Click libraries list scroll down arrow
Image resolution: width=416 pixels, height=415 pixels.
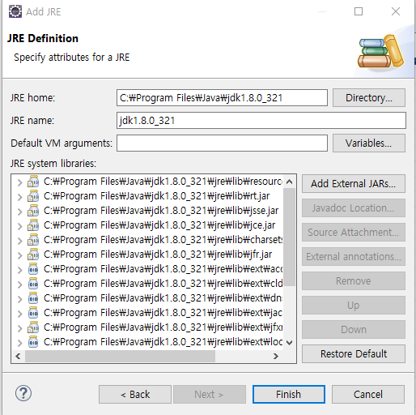[x=290, y=343]
